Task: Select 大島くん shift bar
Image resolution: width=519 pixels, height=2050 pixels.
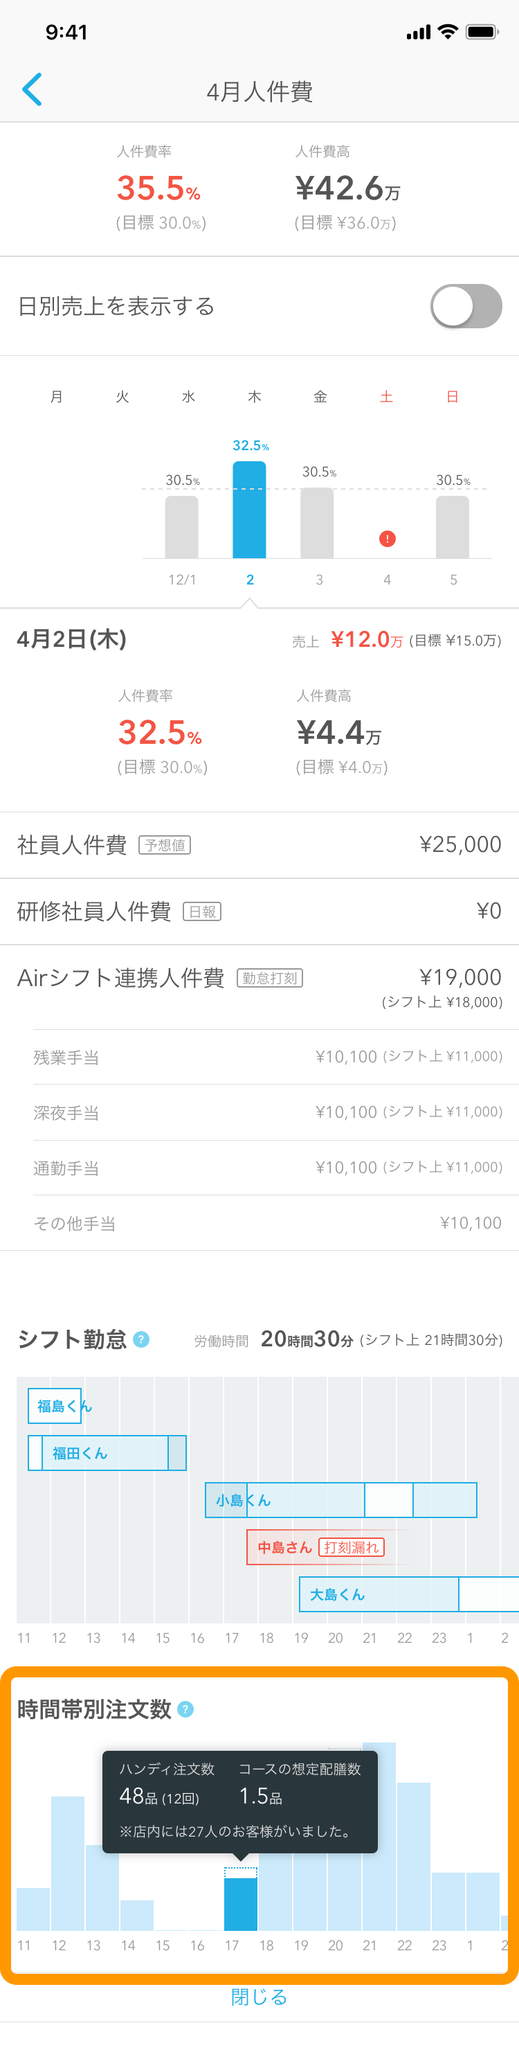Action: [x=408, y=1594]
